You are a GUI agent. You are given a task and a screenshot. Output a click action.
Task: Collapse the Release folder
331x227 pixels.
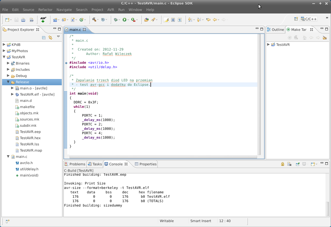[x=8, y=82]
